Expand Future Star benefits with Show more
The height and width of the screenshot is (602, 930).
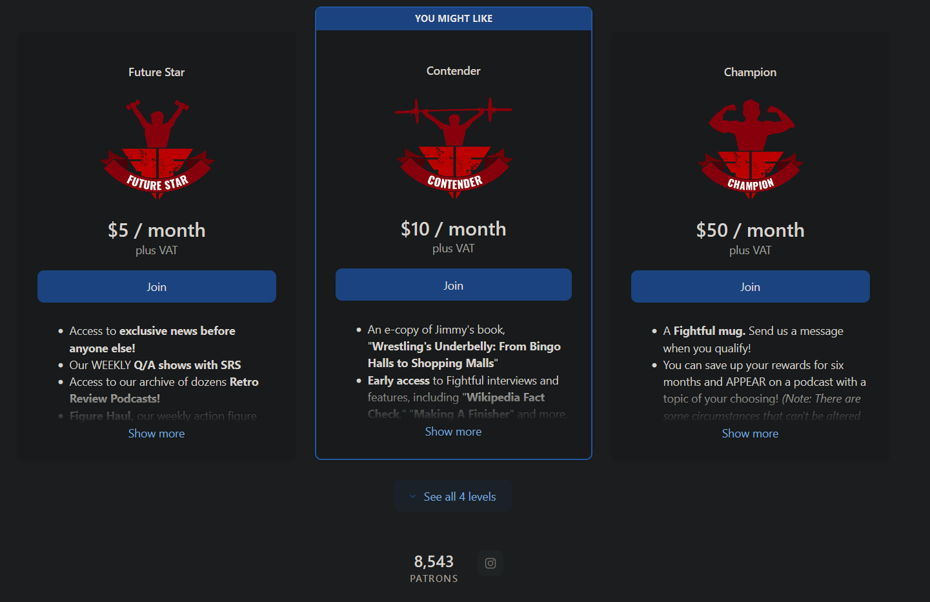[157, 434]
